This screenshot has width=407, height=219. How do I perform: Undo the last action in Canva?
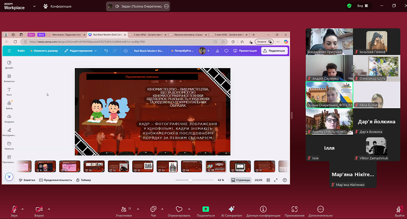tap(106, 51)
